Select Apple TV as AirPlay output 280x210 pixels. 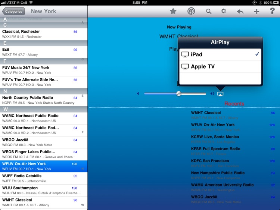tap(220, 66)
